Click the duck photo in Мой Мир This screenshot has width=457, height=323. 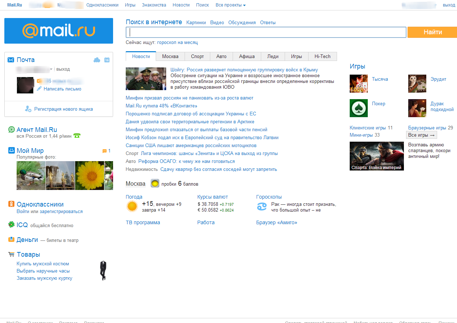coord(31,176)
